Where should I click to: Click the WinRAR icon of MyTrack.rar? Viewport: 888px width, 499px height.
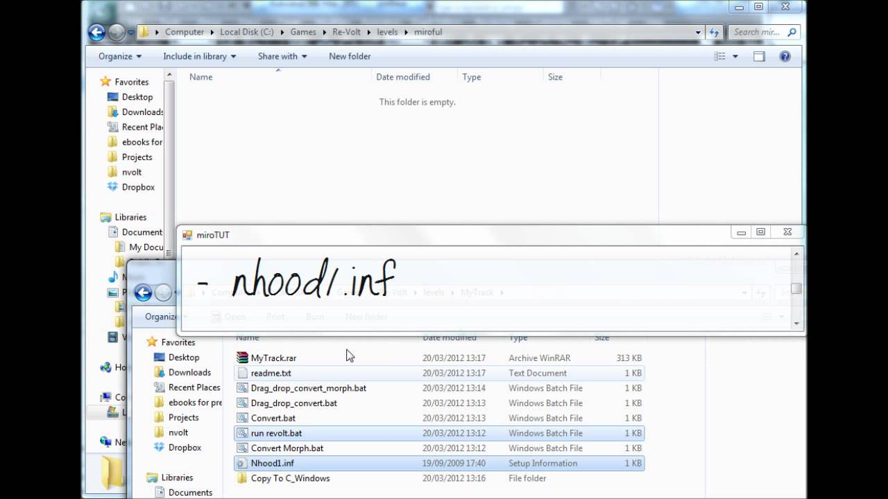click(242, 358)
